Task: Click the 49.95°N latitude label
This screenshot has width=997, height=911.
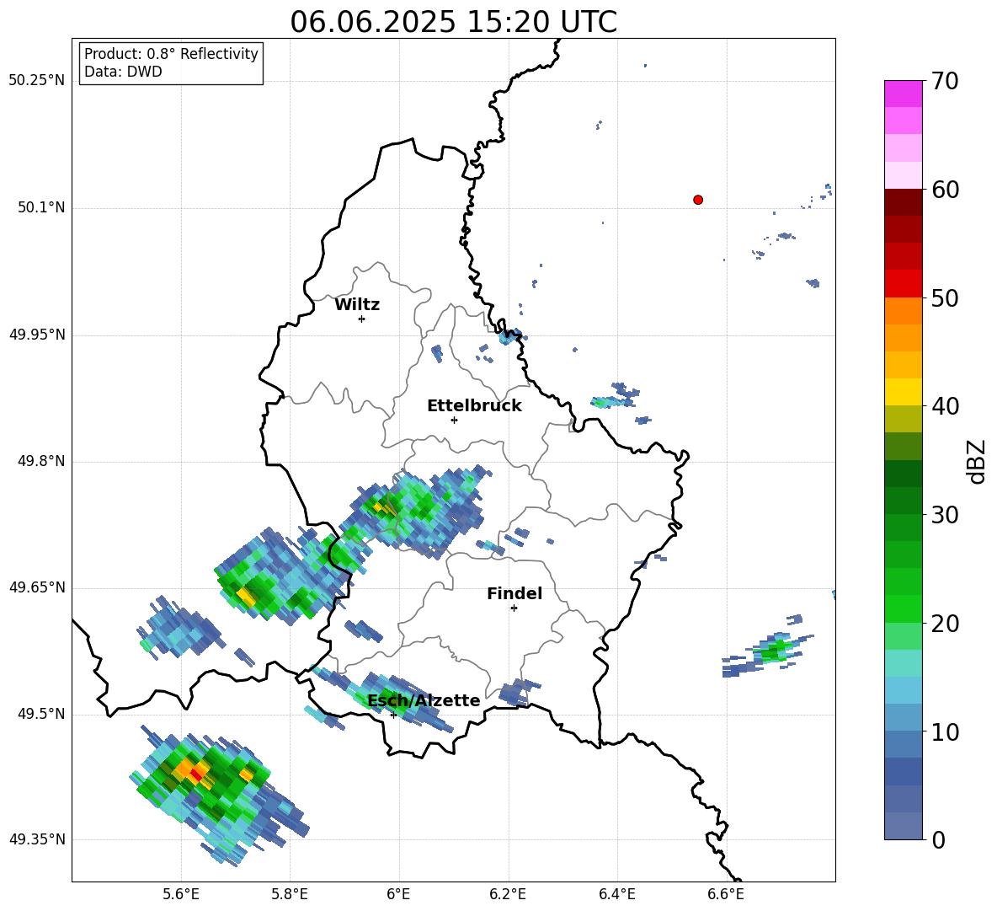Action: [x=36, y=334]
